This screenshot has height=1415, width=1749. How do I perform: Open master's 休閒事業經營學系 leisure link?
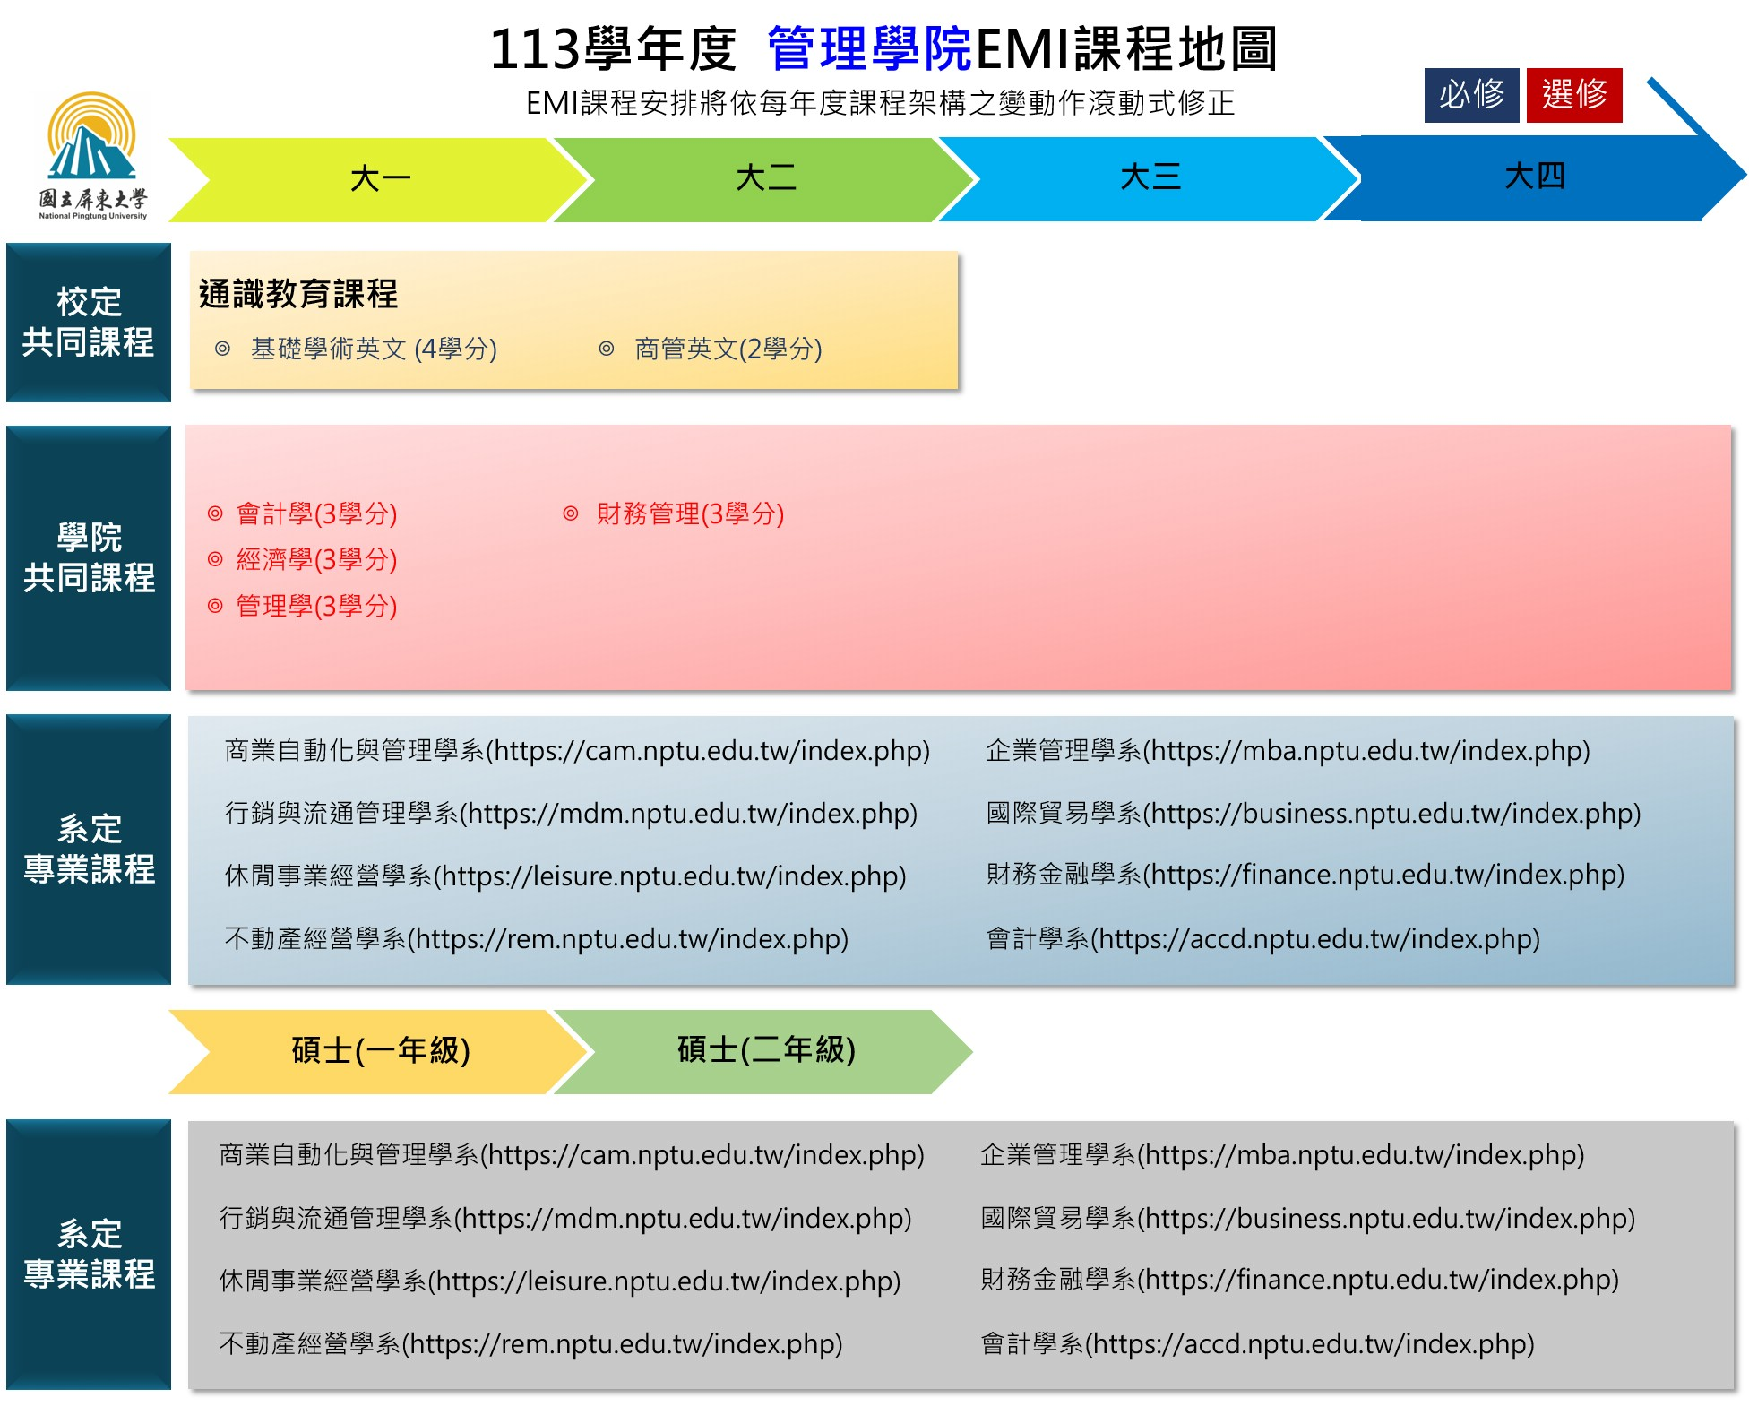click(x=560, y=1281)
